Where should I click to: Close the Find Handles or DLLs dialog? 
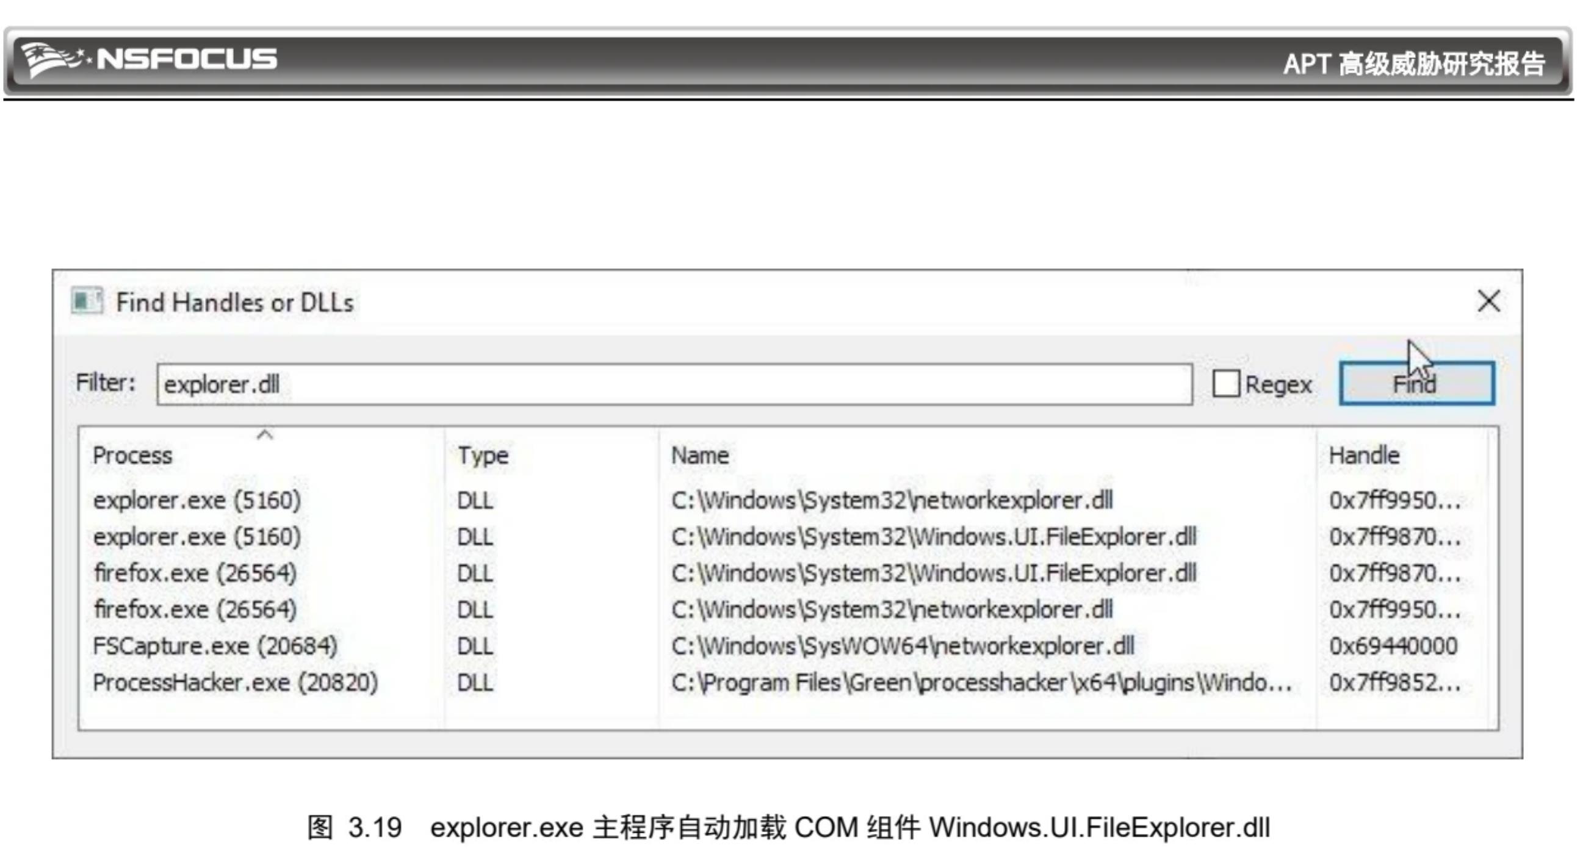[x=1488, y=301]
